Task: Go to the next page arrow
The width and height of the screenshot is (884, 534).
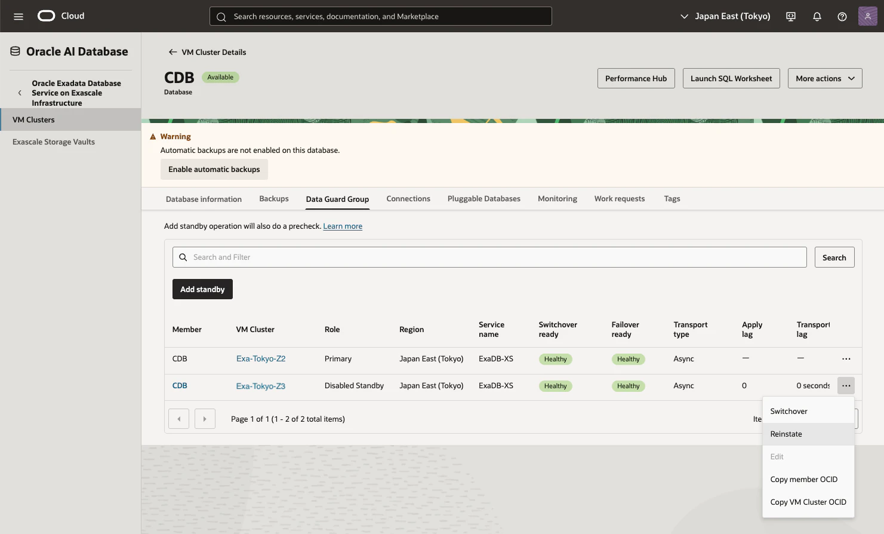Action: point(205,419)
